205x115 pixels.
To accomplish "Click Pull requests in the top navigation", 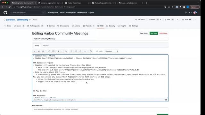I will 53,13.
